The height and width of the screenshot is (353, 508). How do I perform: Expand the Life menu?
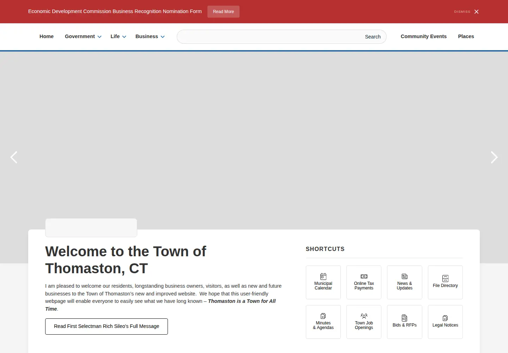pyautogui.click(x=118, y=36)
